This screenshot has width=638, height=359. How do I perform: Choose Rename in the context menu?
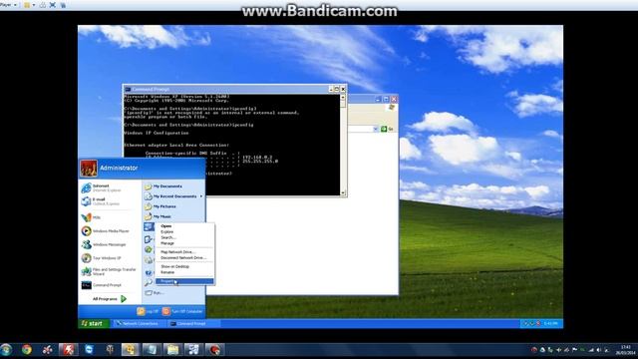[x=184, y=272]
